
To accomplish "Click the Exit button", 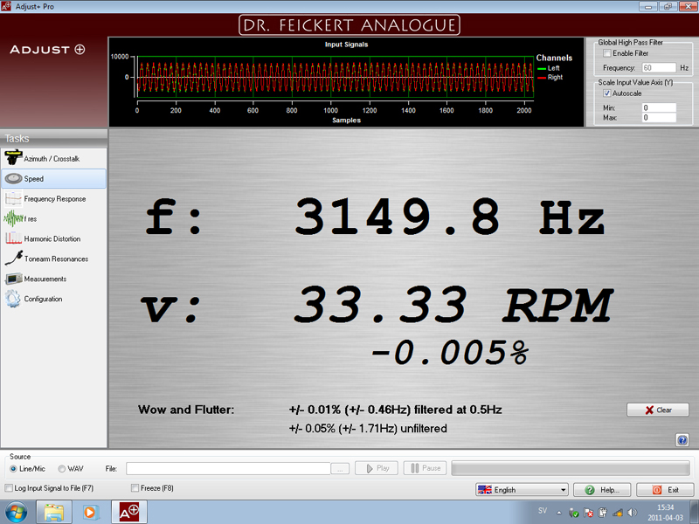I will tap(664, 490).
